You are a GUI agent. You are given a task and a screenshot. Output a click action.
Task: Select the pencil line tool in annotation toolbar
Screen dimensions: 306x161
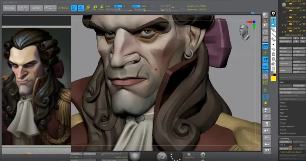[273, 35]
